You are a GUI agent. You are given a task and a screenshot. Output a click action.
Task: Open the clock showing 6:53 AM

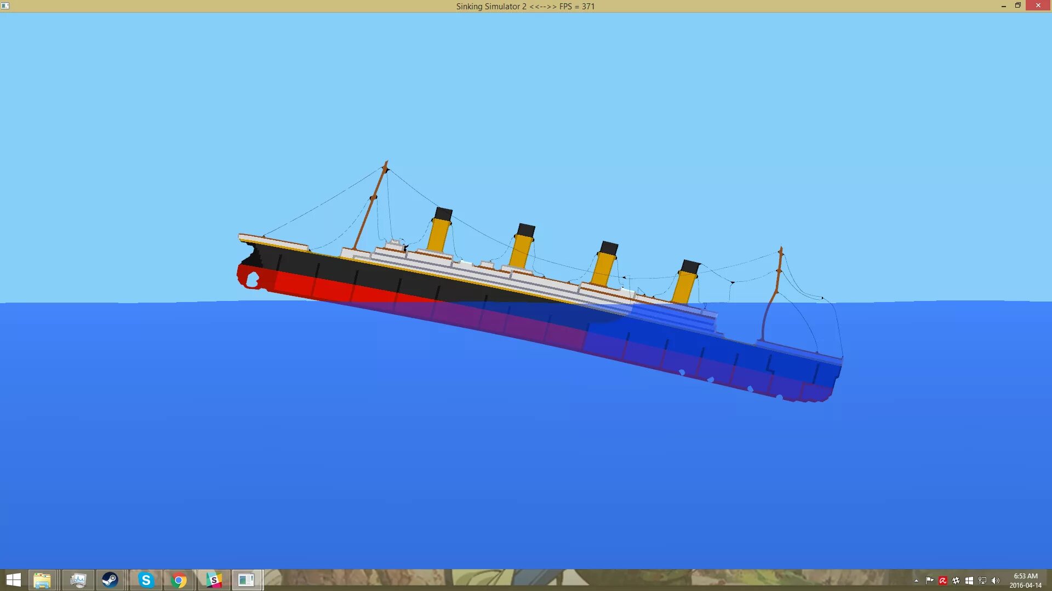(1026, 581)
